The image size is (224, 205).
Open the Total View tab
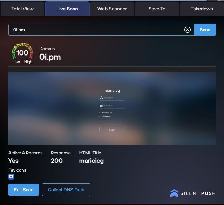point(22,9)
